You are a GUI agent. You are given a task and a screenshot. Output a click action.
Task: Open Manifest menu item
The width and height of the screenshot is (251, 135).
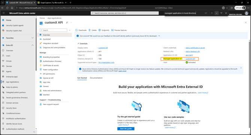tap(46, 95)
